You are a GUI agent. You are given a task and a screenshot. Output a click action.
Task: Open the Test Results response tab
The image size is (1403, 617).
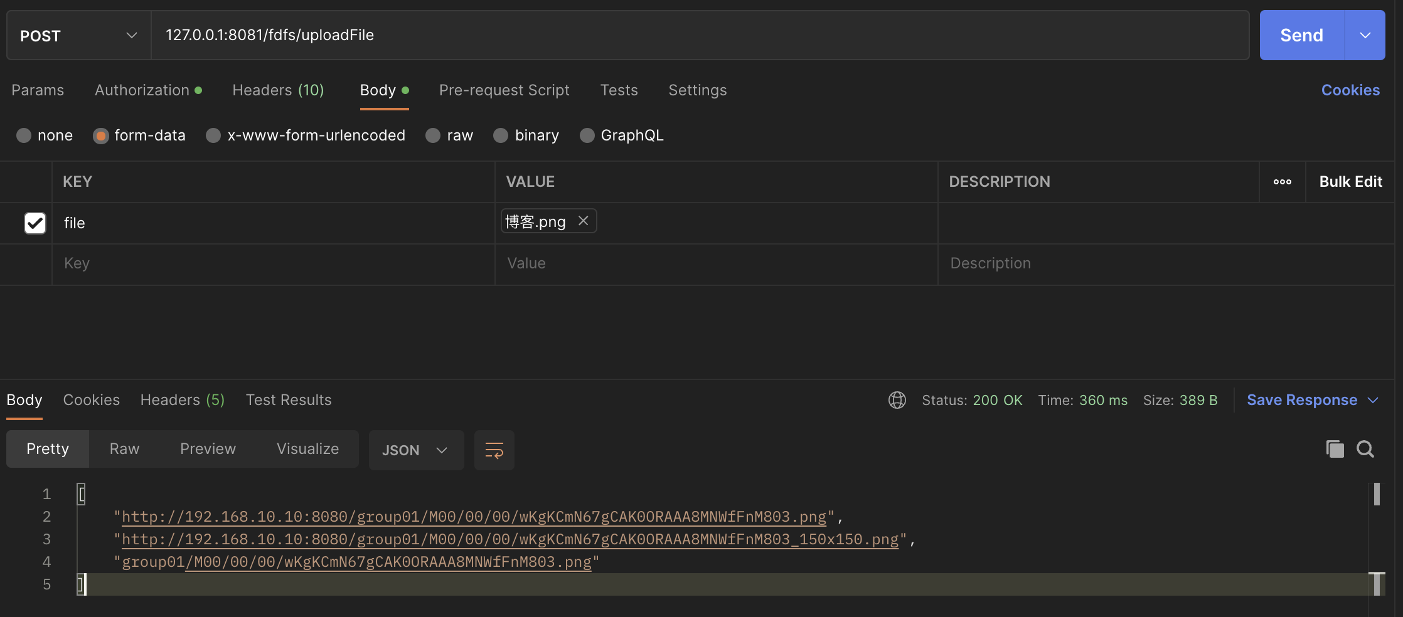289,400
